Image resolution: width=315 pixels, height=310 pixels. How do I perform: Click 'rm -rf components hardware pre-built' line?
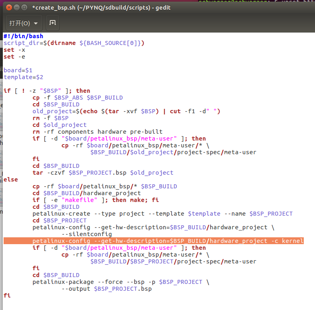pos(97,132)
